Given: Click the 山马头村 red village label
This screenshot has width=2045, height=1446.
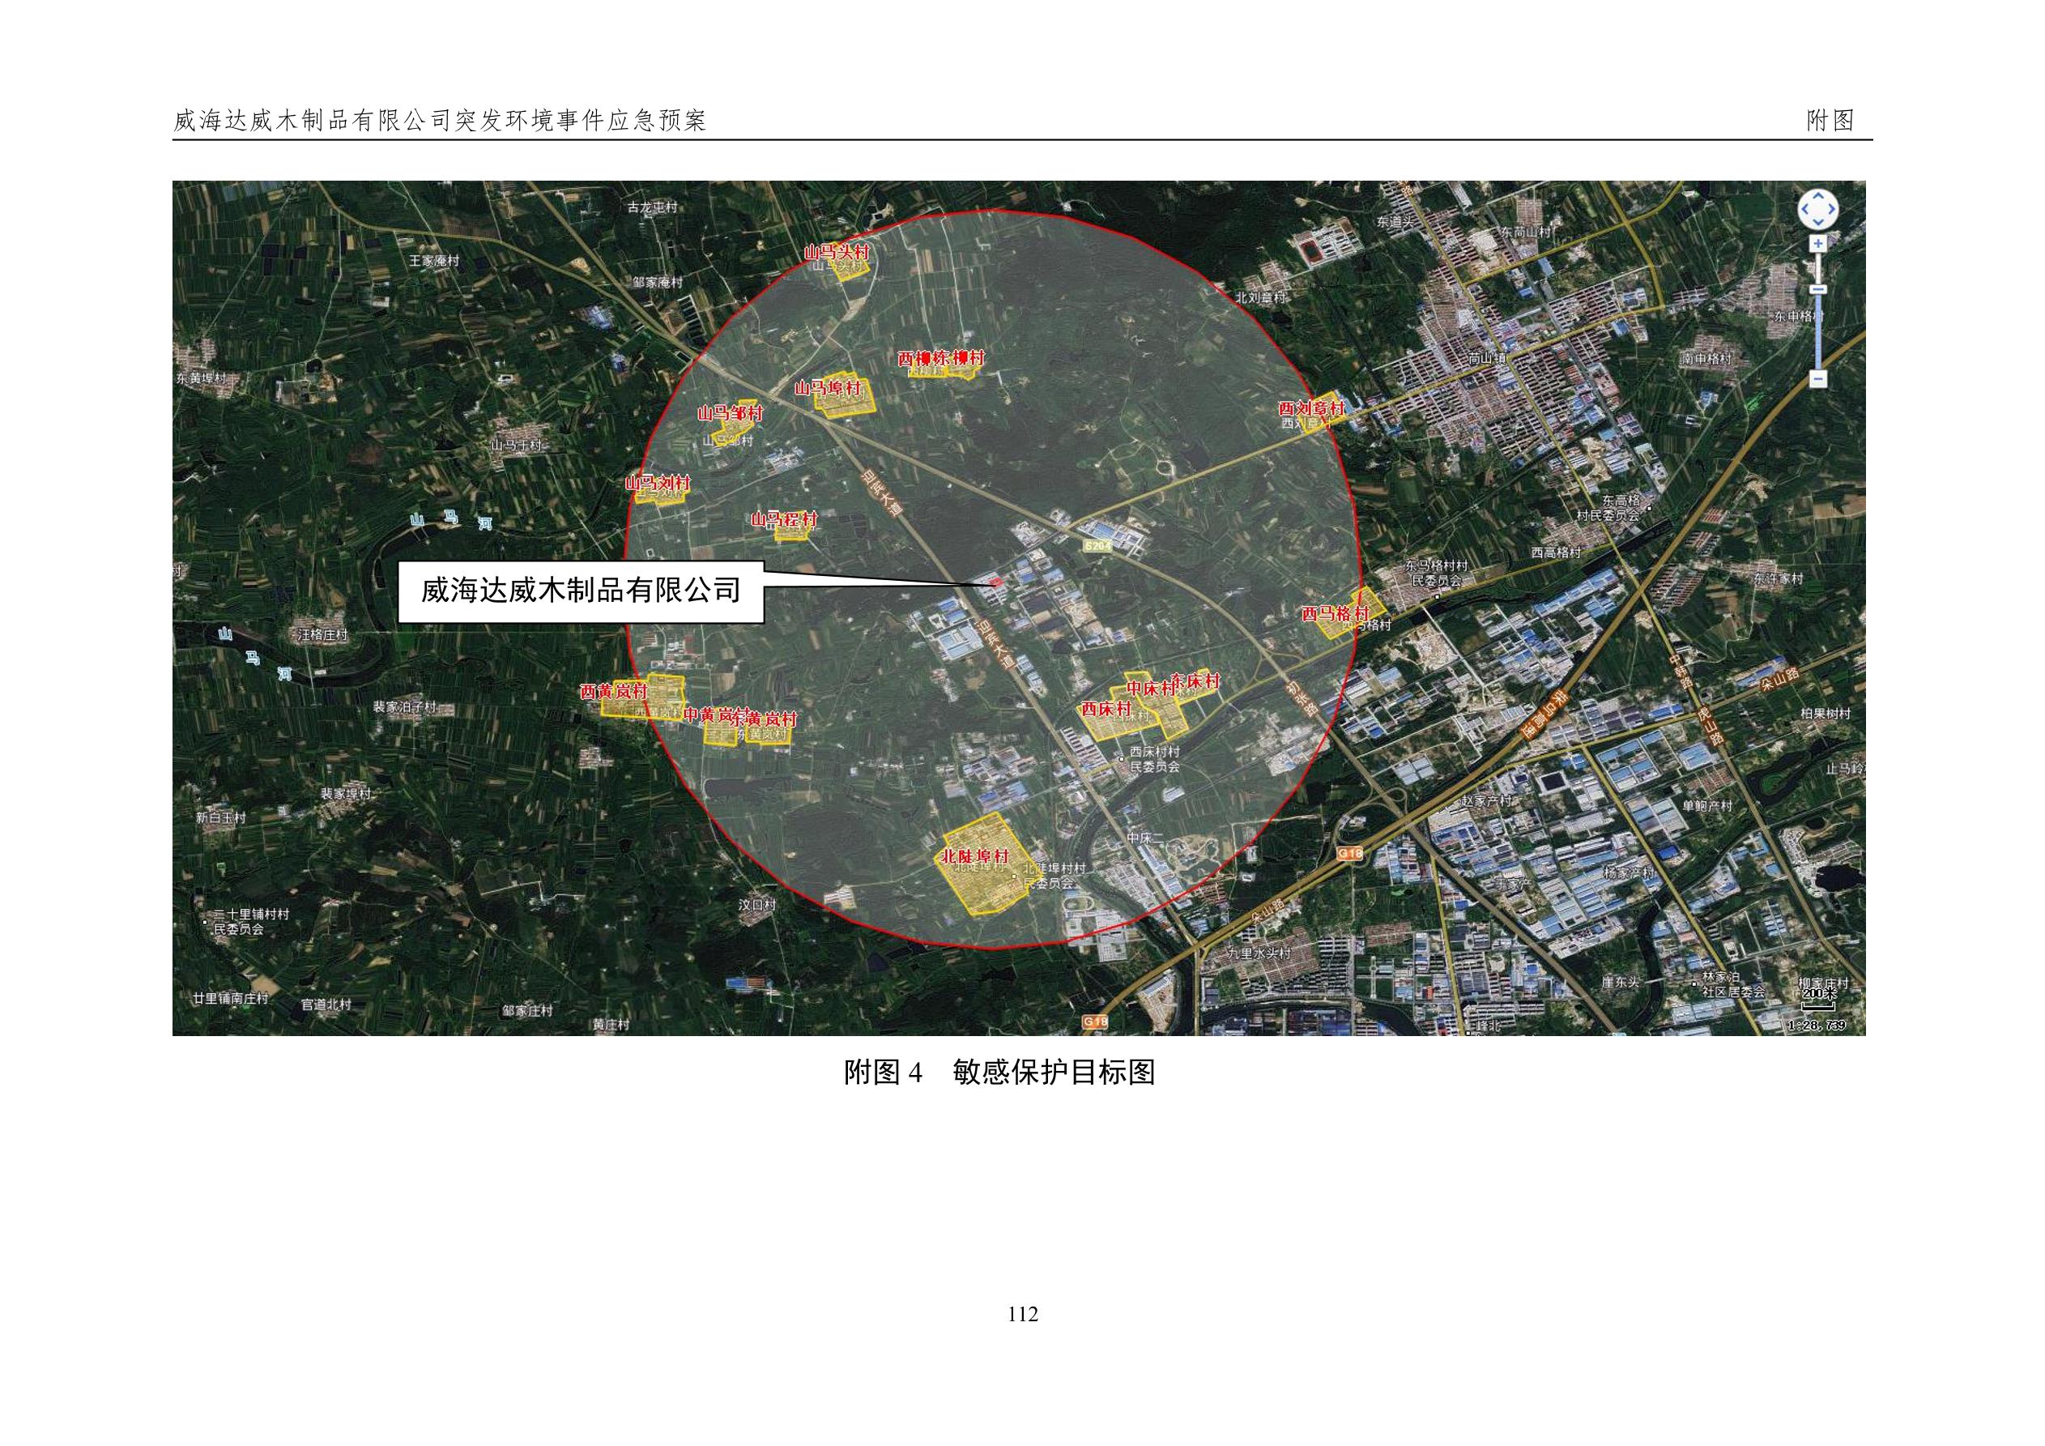Looking at the screenshot, I should pos(836,252).
